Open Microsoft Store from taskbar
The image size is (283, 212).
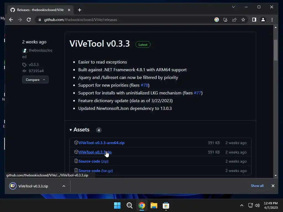[166, 205]
